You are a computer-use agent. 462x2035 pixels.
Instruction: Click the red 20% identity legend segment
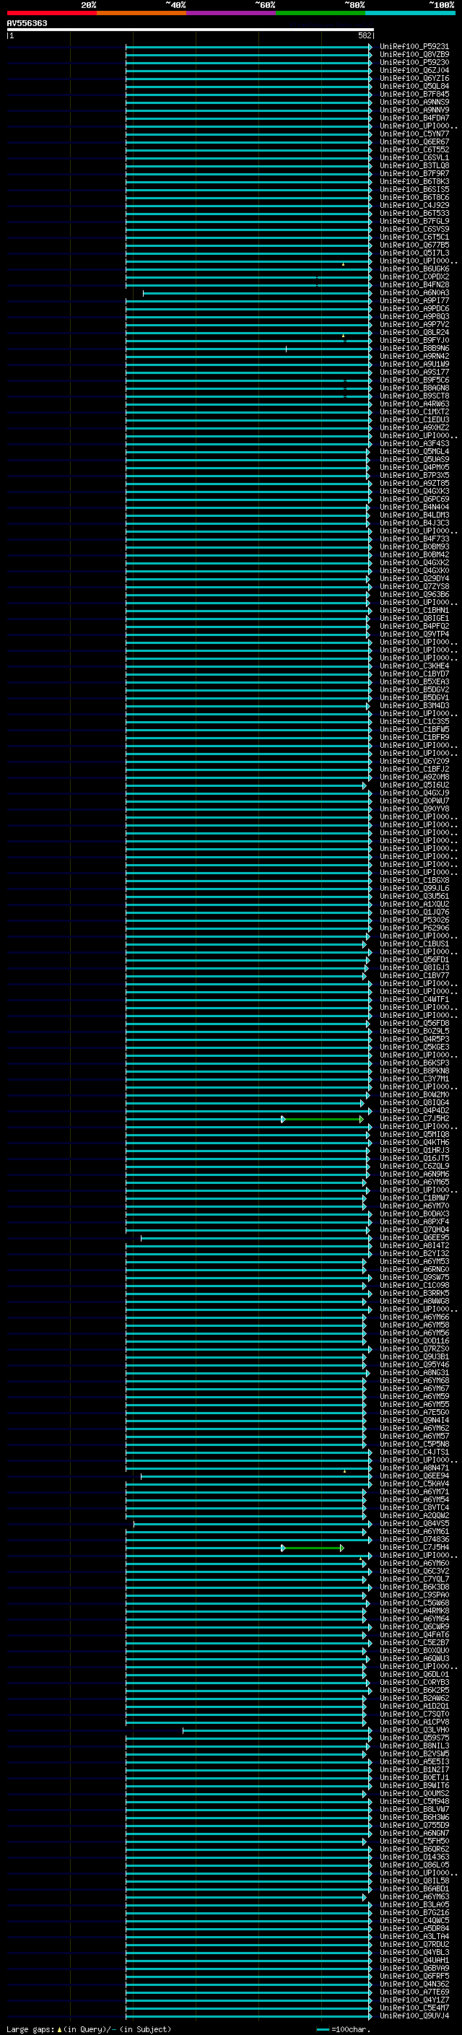[51, 13]
